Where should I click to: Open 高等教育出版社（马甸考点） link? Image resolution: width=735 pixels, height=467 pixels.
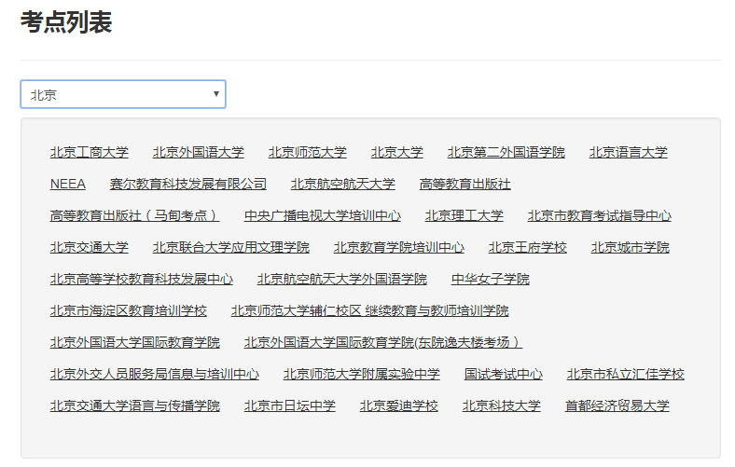click(135, 215)
